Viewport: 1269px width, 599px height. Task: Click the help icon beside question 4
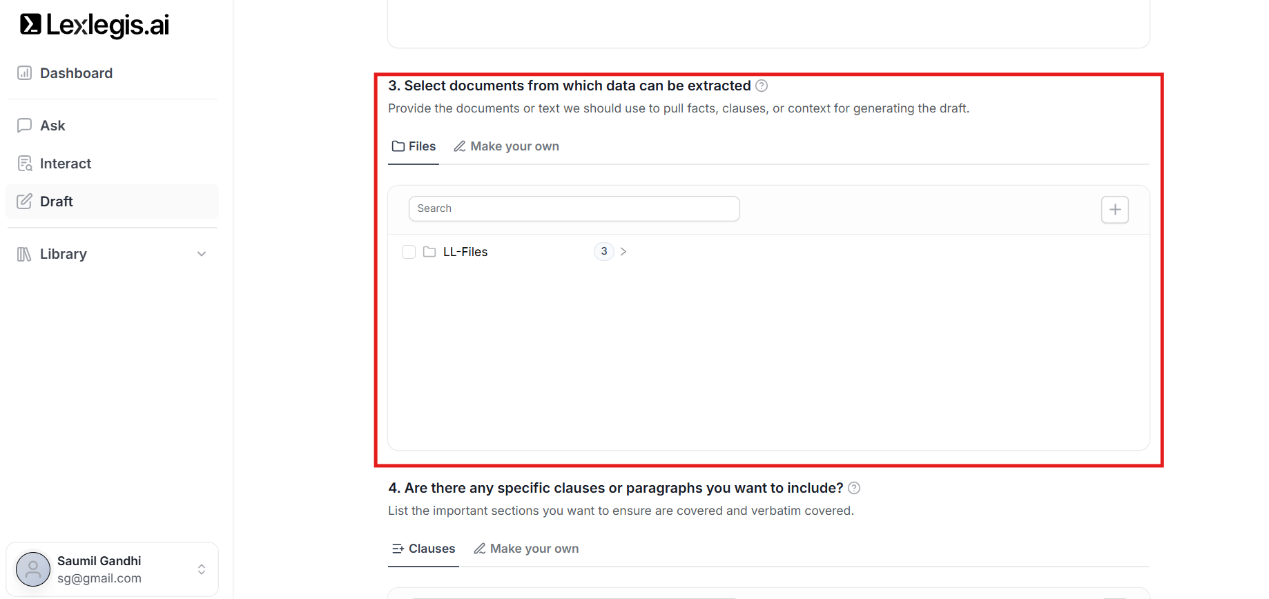854,488
